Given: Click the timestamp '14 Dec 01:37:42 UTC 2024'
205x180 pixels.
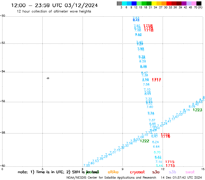Looking at the screenshot, I should 181,178.
